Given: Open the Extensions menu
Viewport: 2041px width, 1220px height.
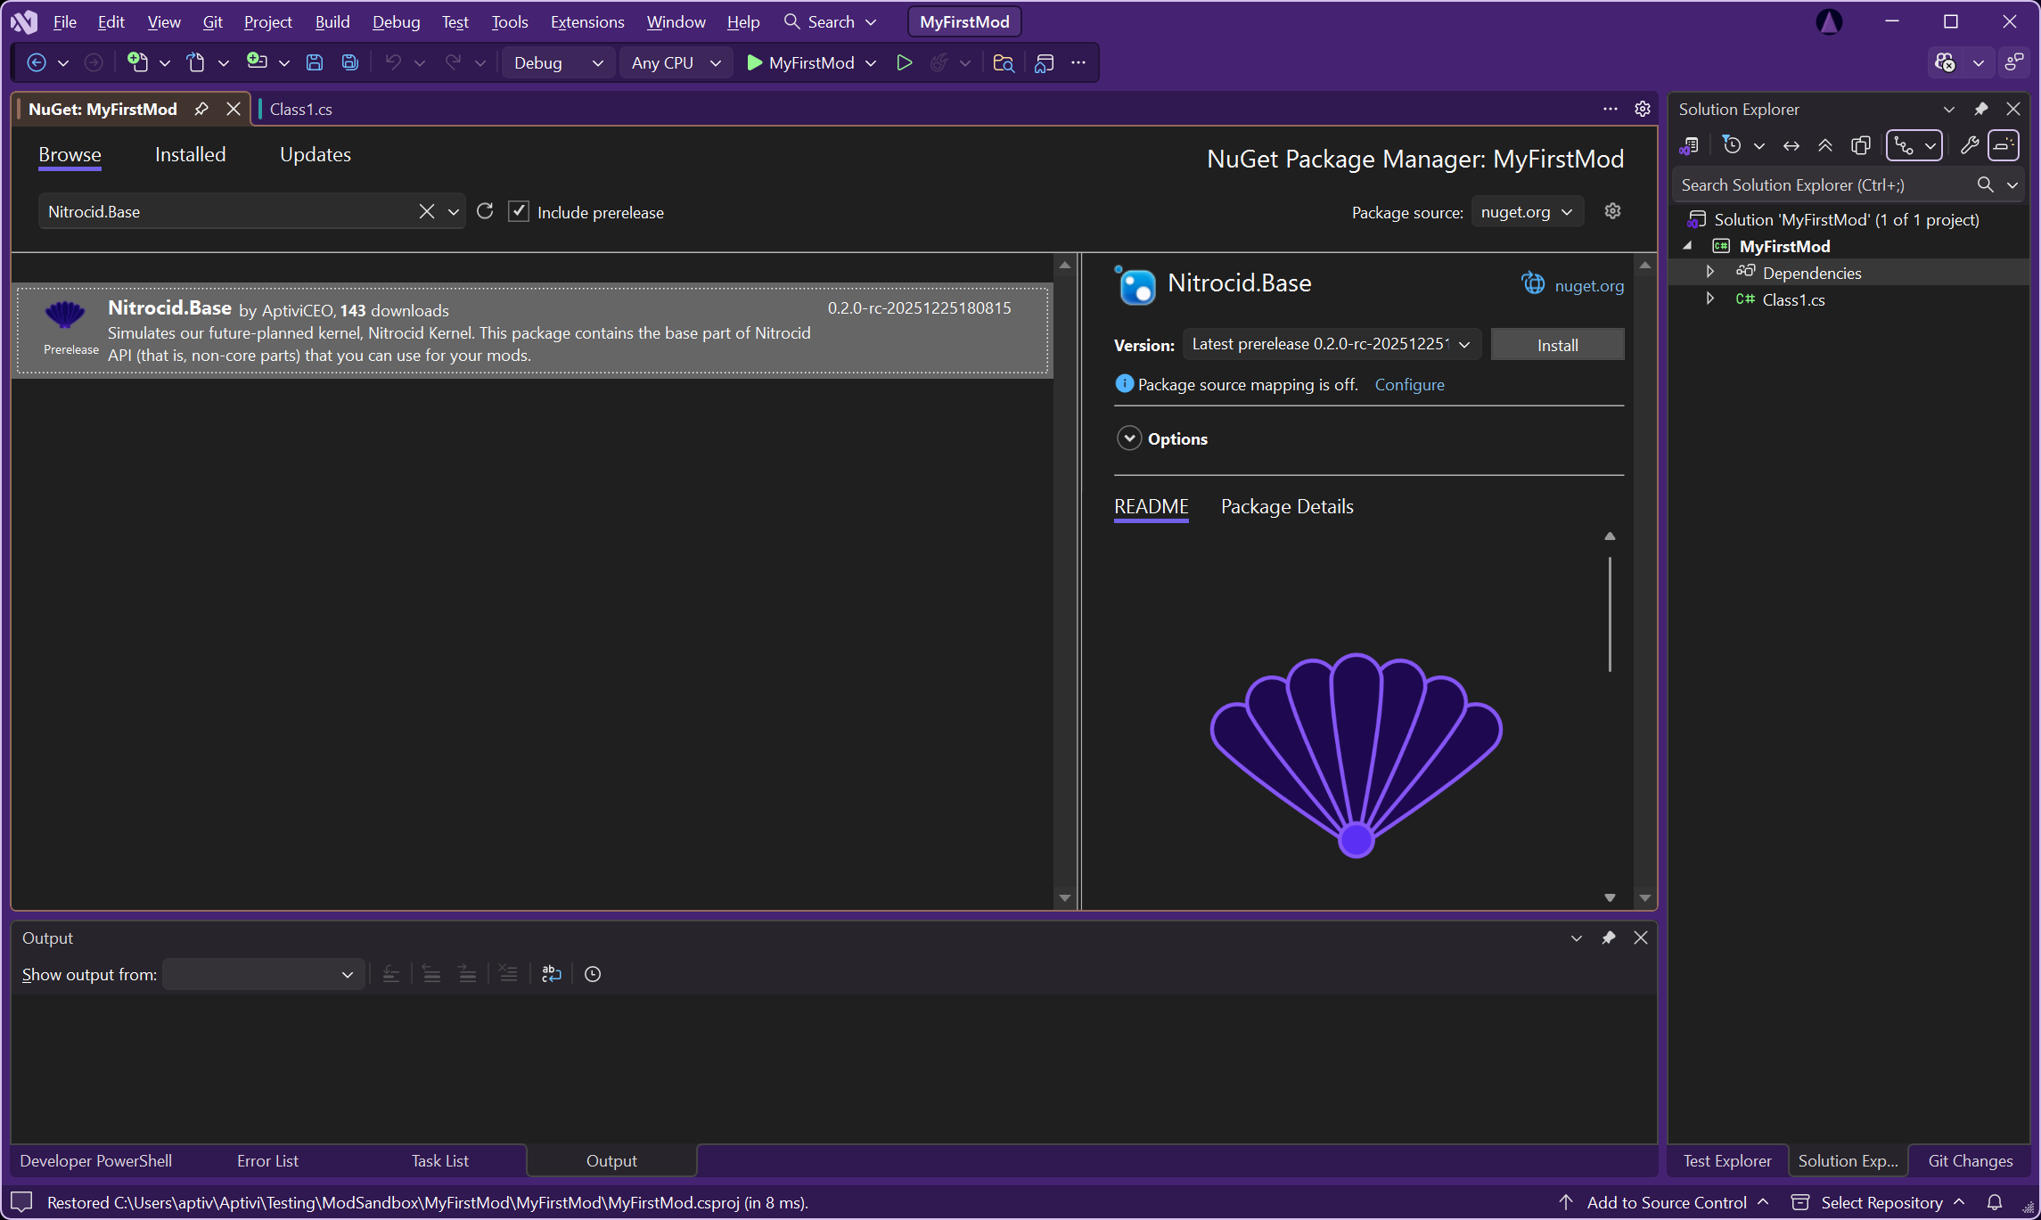Looking at the screenshot, I should pos(586,21).
